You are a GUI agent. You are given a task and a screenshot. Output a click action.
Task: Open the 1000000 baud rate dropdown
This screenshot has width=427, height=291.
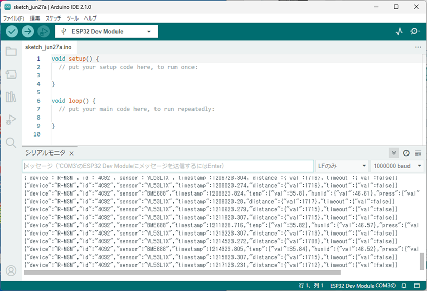pyautogui.click(x=398, y=166)
